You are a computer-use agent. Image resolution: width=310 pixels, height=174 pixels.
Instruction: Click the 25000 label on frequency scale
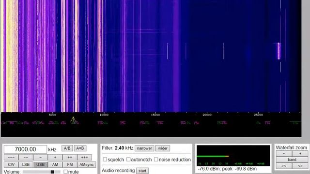259,115
